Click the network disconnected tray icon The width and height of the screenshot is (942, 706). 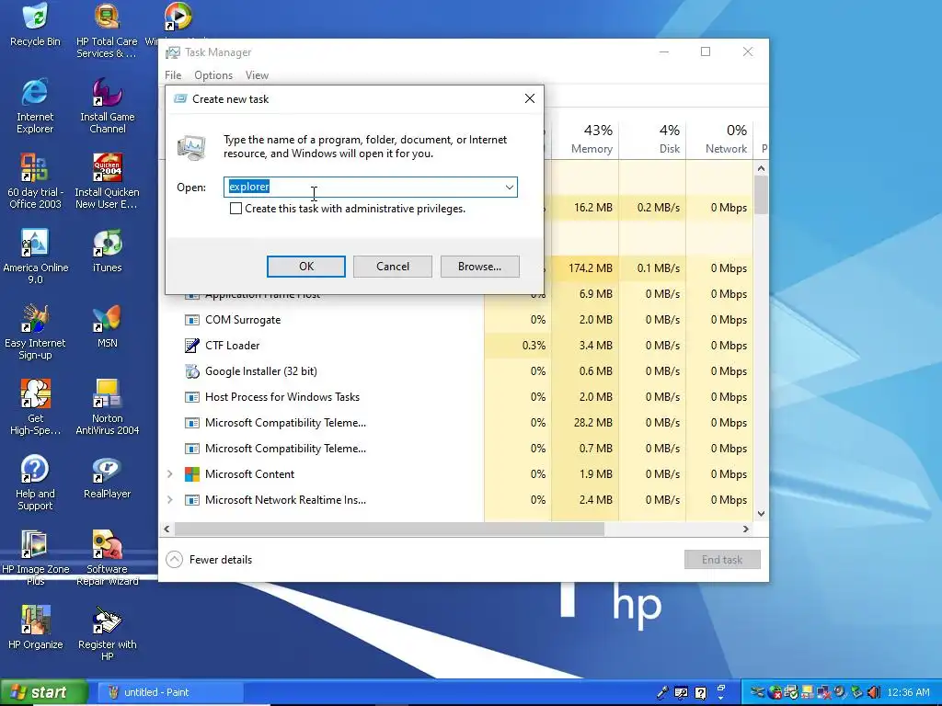823,692
